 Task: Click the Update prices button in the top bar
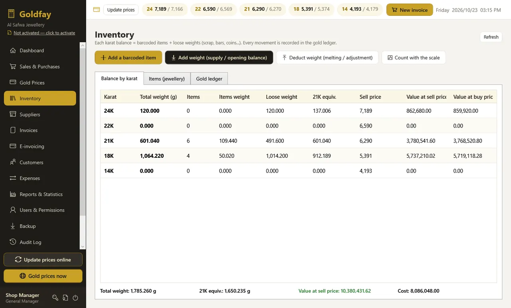pos(121,10)
